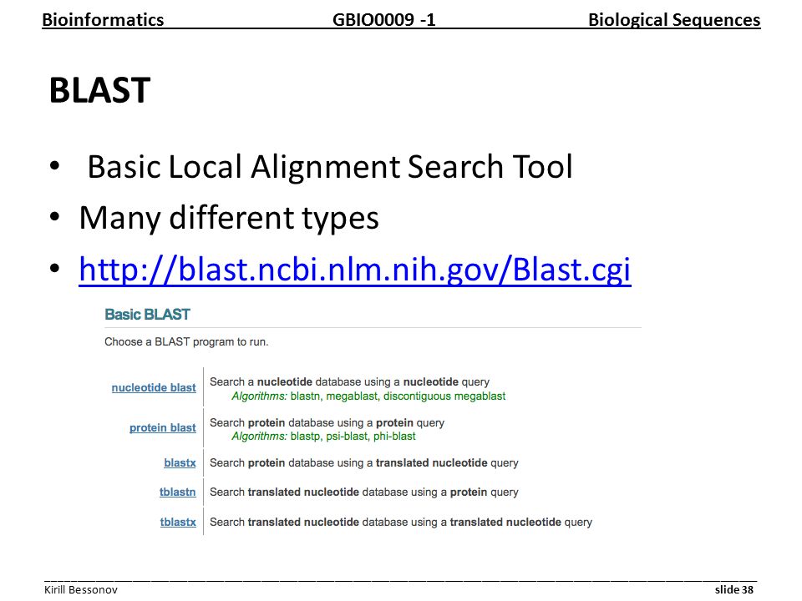Click the Basic BLAST heading
Viewport: 802px width, 601px height.
147,315
